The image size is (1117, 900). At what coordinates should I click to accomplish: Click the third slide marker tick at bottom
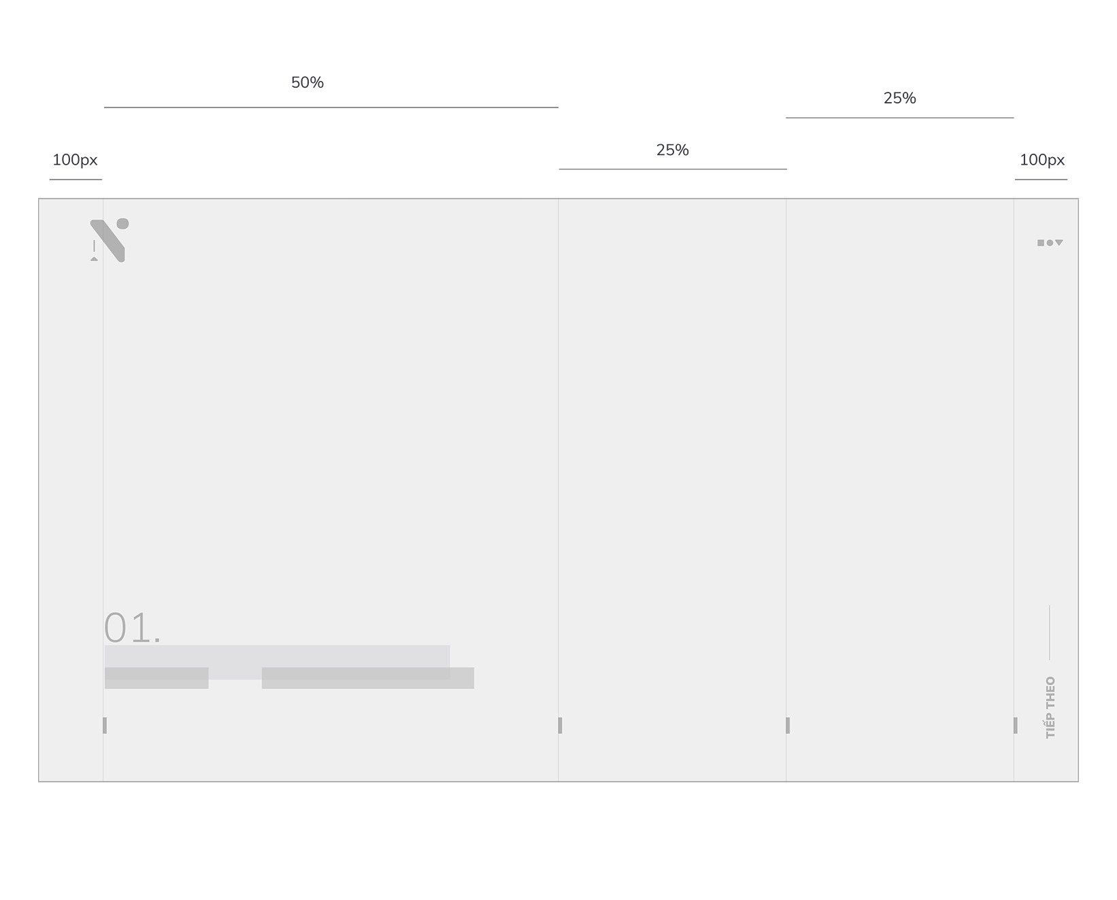pos(788,725)
